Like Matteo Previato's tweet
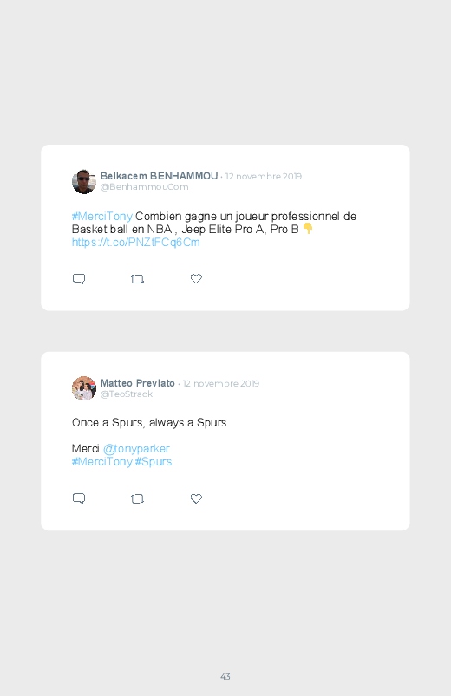The image size is (451, 696). (196, 498)
